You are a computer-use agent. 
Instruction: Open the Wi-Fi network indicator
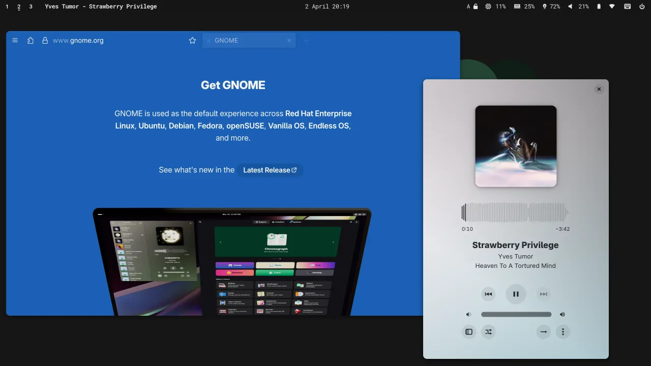[612, 7]
